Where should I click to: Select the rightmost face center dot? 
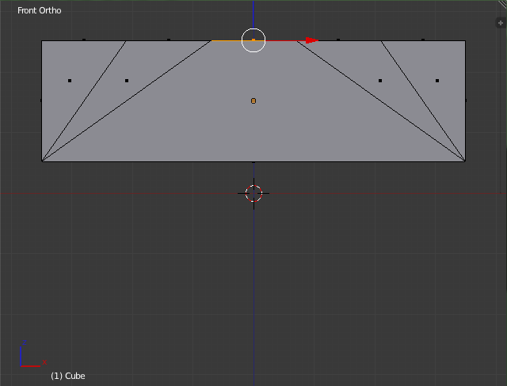437,81
